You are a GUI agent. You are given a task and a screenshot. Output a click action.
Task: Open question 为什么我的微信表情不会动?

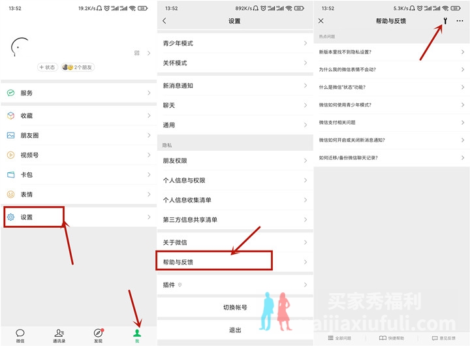click(x=392, y=70)
